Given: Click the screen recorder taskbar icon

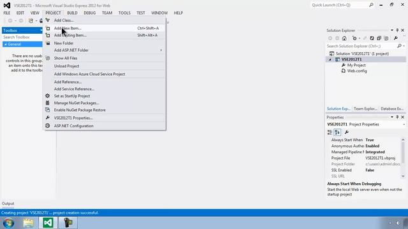Looking at the screenshot, I should (68, 223).
